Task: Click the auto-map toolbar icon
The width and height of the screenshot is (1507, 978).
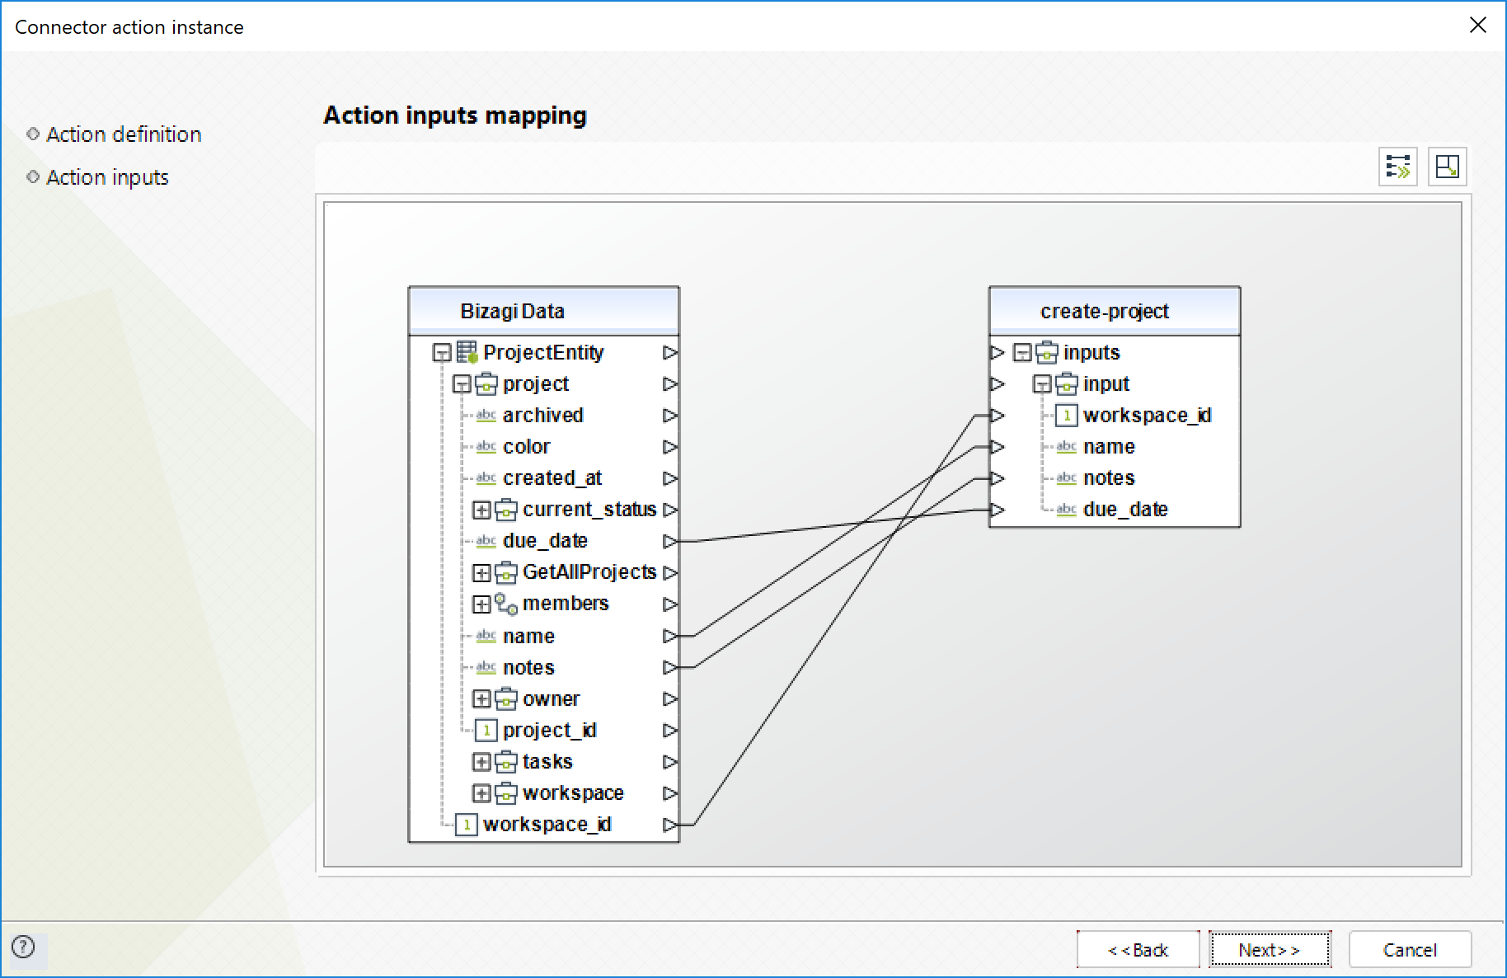Action: (x=1397, y=167)
